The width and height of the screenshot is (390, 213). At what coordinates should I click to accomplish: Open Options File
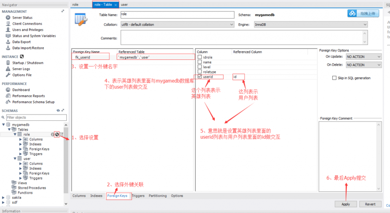(22, 75)
